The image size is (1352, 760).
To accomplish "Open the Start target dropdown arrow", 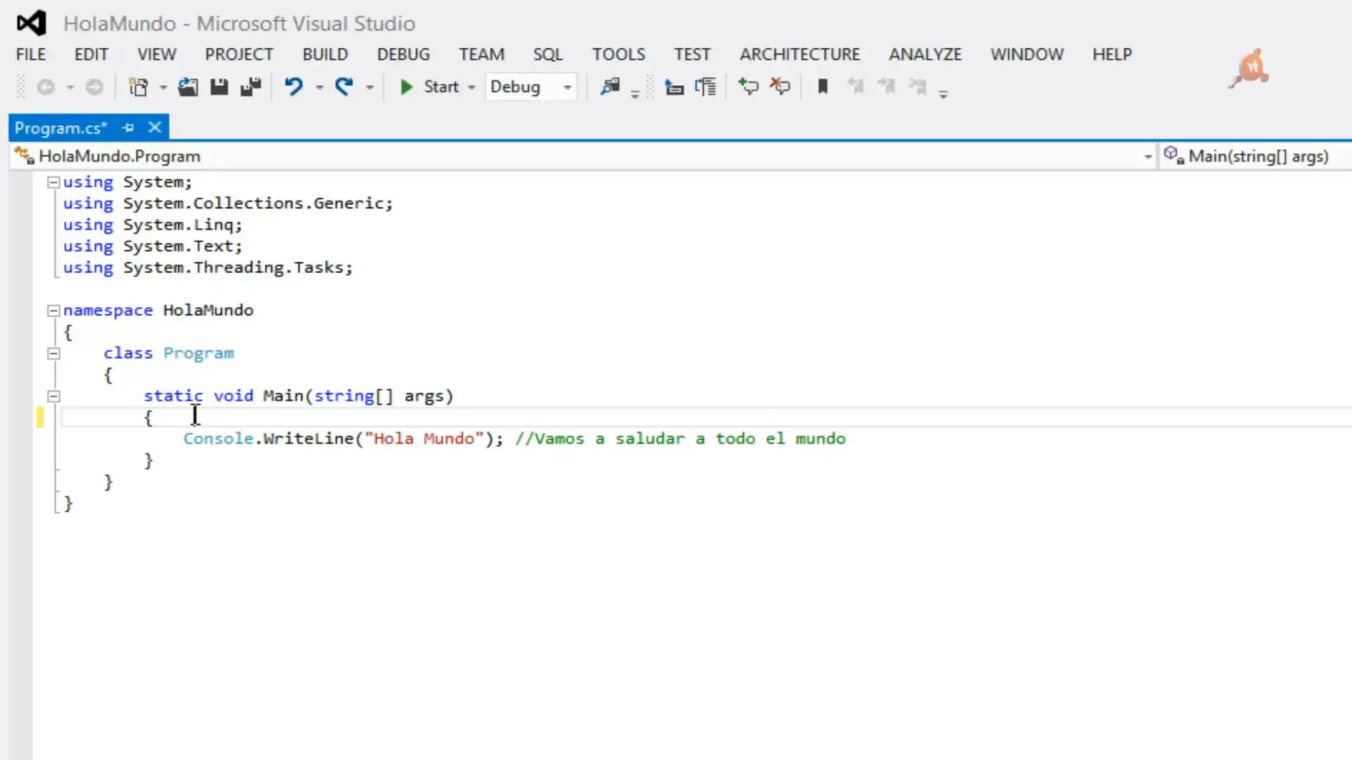I will tap(471, 87).
